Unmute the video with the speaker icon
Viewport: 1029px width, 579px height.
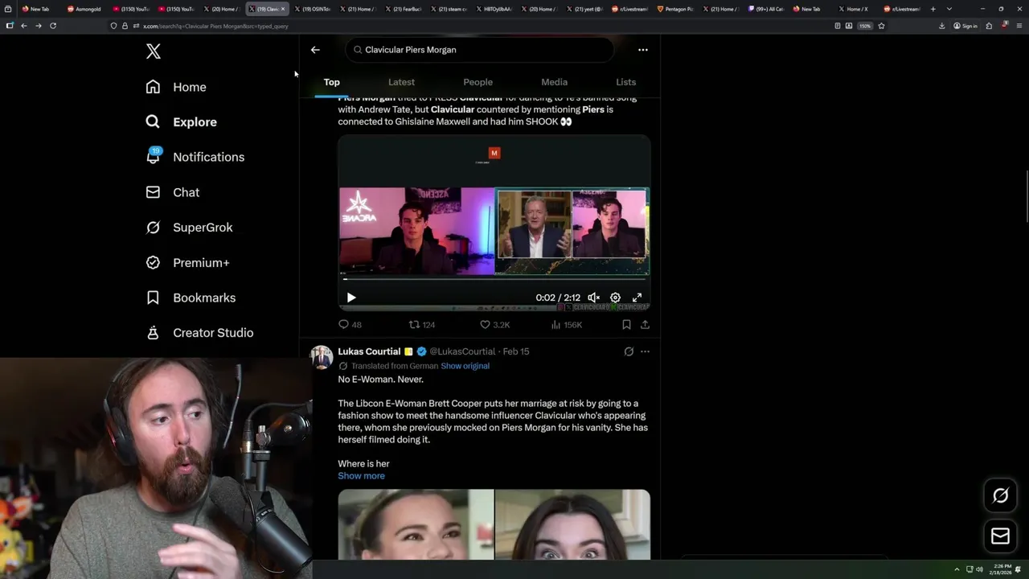click(593, 298)
